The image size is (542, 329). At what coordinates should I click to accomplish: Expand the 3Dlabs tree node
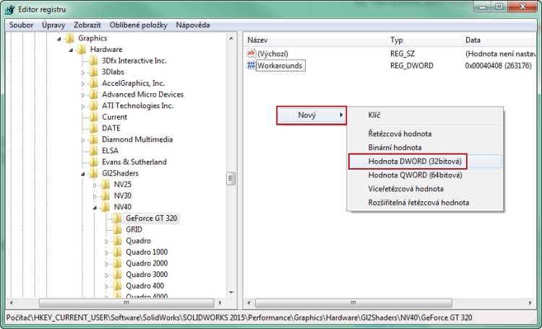tap(83, 73)
